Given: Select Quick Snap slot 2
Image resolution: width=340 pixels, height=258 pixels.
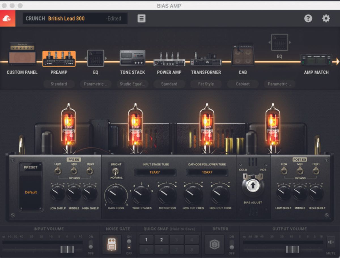Looking at the screenshot, I should pyautogui.click(x=161, y=240).
